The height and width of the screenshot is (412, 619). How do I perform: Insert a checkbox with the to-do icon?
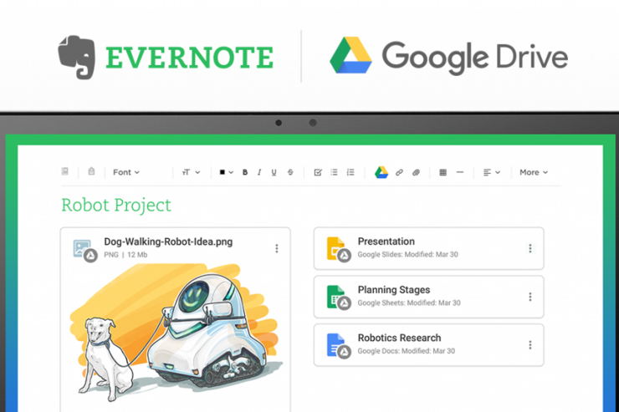[318, 172]
